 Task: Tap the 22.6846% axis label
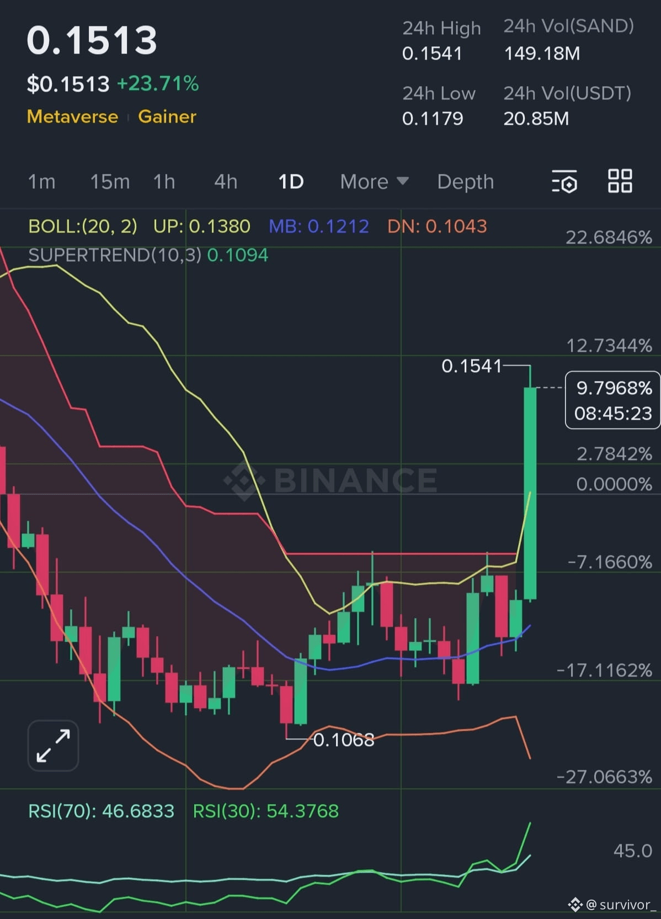click(x=609, y=237)
